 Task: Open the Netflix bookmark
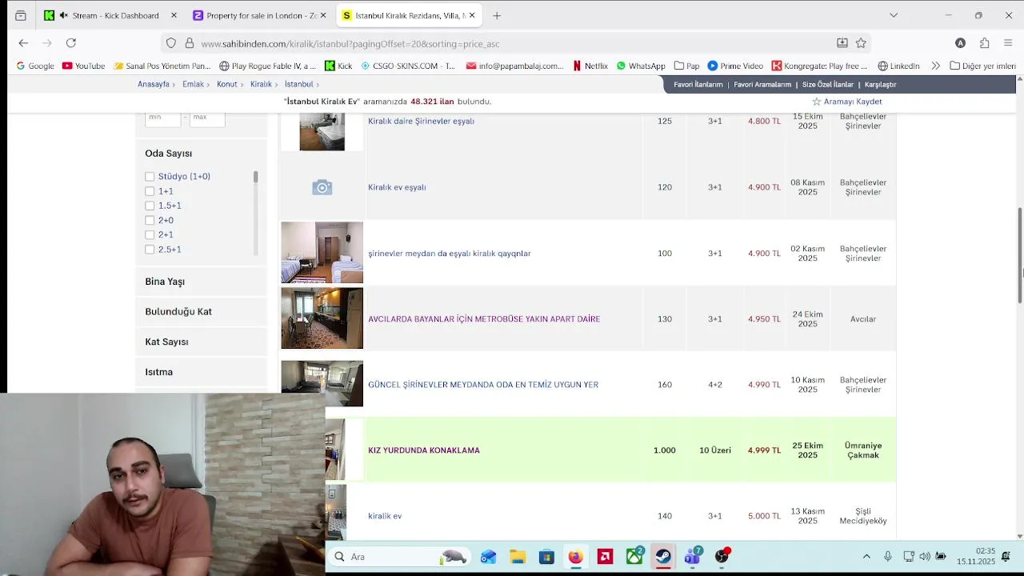tap(590, 66)
